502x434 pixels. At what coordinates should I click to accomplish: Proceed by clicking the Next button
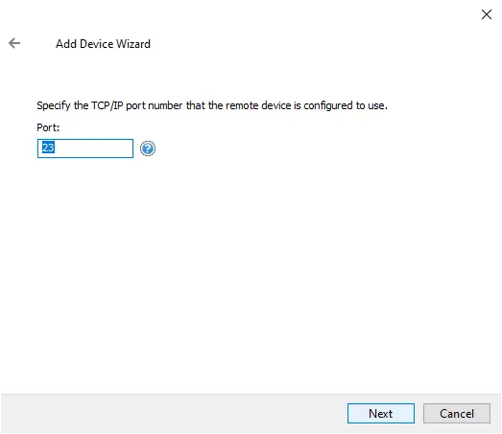pyautogui.click(x=381, y=413)
